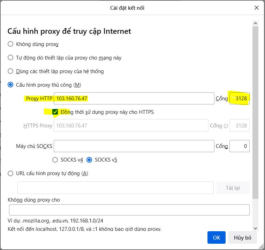Click the scrollbar up arrow

tap(256, 24)
